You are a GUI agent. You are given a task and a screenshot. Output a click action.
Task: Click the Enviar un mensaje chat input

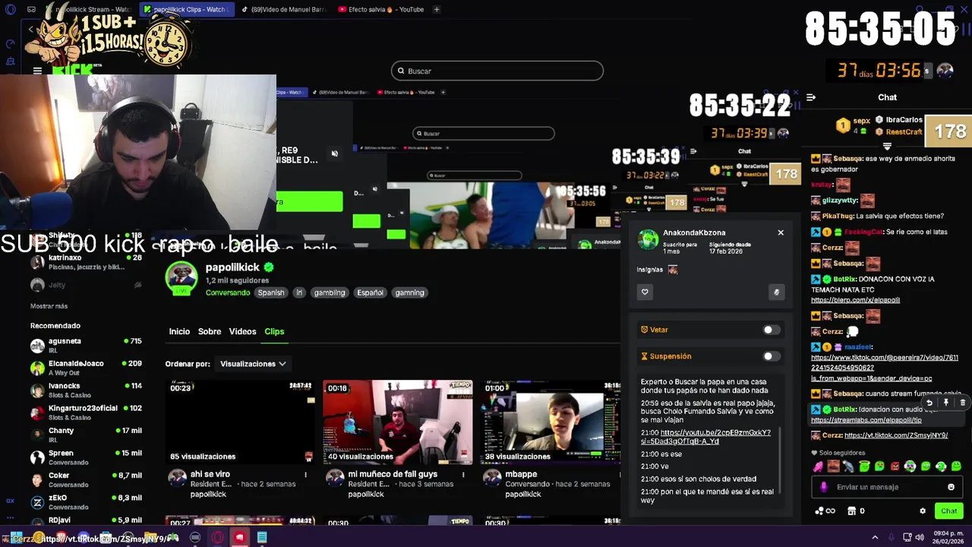click(887, 487)
